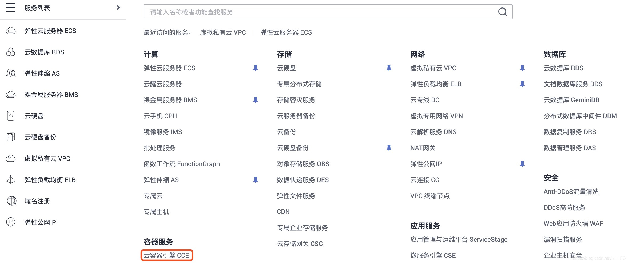The width and height of the screenshot is (628, 263).
Task: Open 弹性伸缩 AS in sidebar
Action: tap(42, 73)
